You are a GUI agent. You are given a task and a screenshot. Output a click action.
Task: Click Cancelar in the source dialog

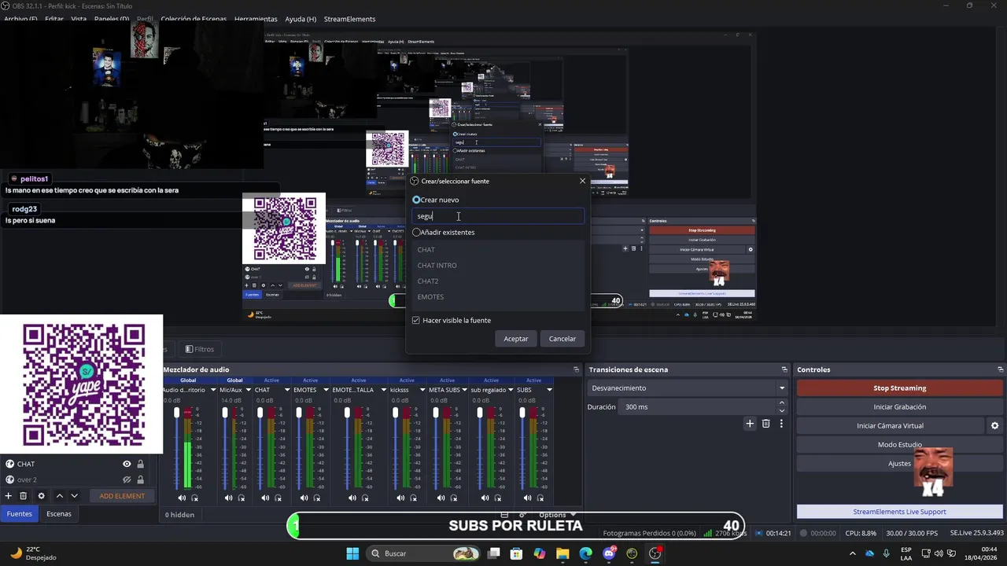coord(563,339)
